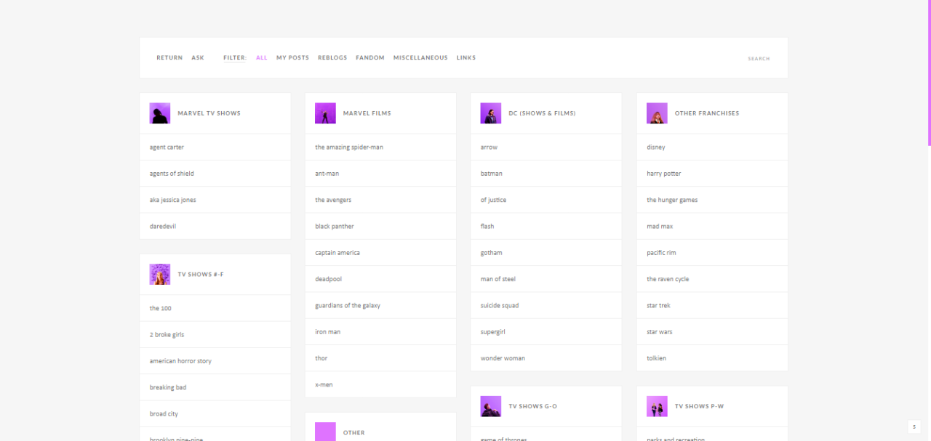This screenshot has width=931, height=441.
Task: Open the Miscellaneous filter
Action: [420, 58]
